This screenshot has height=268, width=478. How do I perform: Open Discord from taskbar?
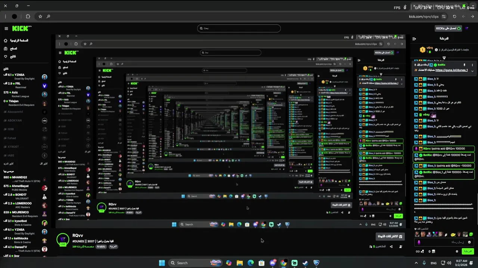tap(273, 263)
